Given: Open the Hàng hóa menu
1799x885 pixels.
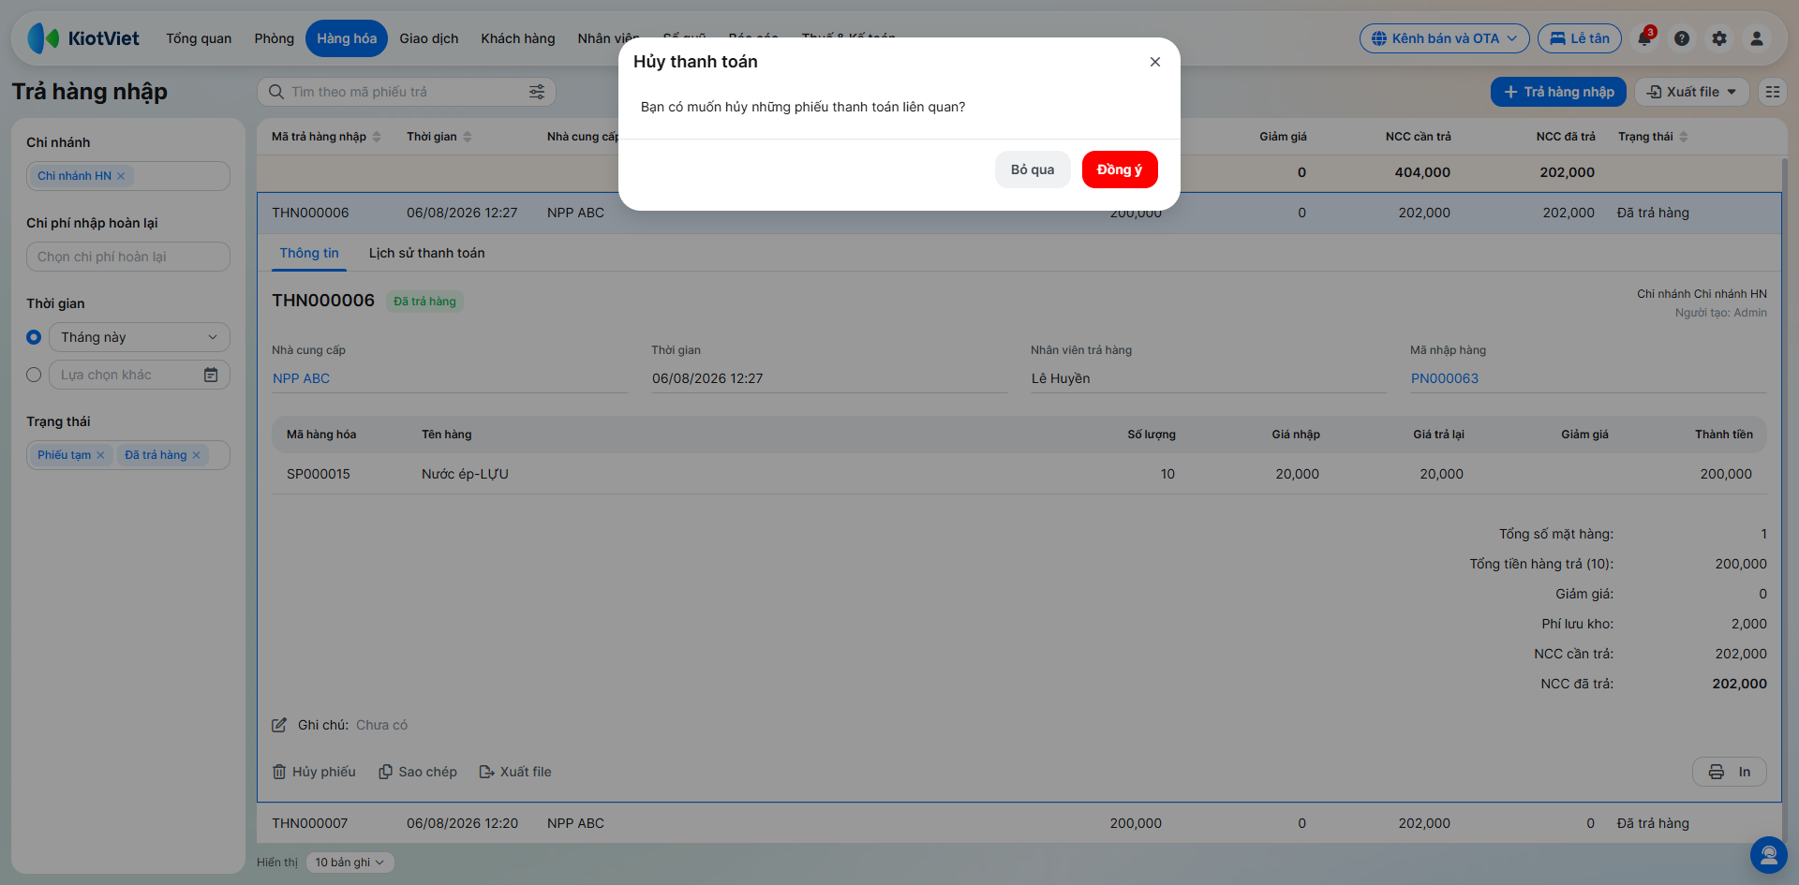Looking at the screenshot, I should [347, 38].
